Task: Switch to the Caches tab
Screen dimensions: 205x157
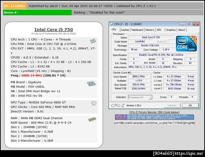Action: pyautogui.click(x=125, y=30)
